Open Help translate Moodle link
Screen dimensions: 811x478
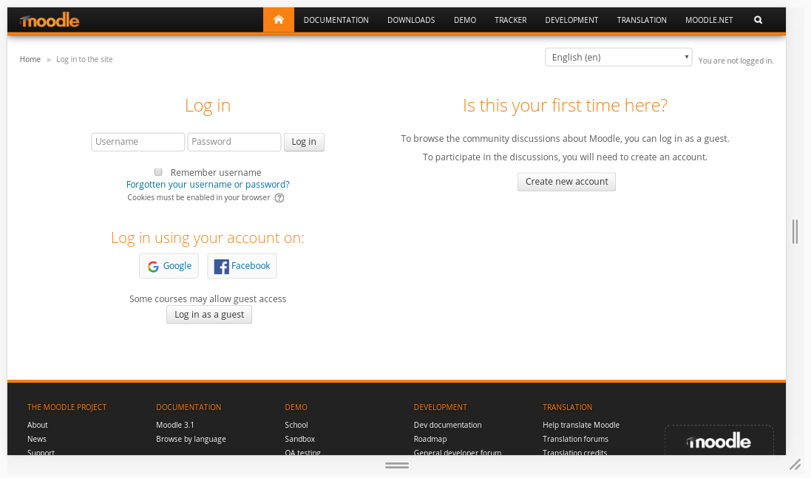click(x=581, y=425)
